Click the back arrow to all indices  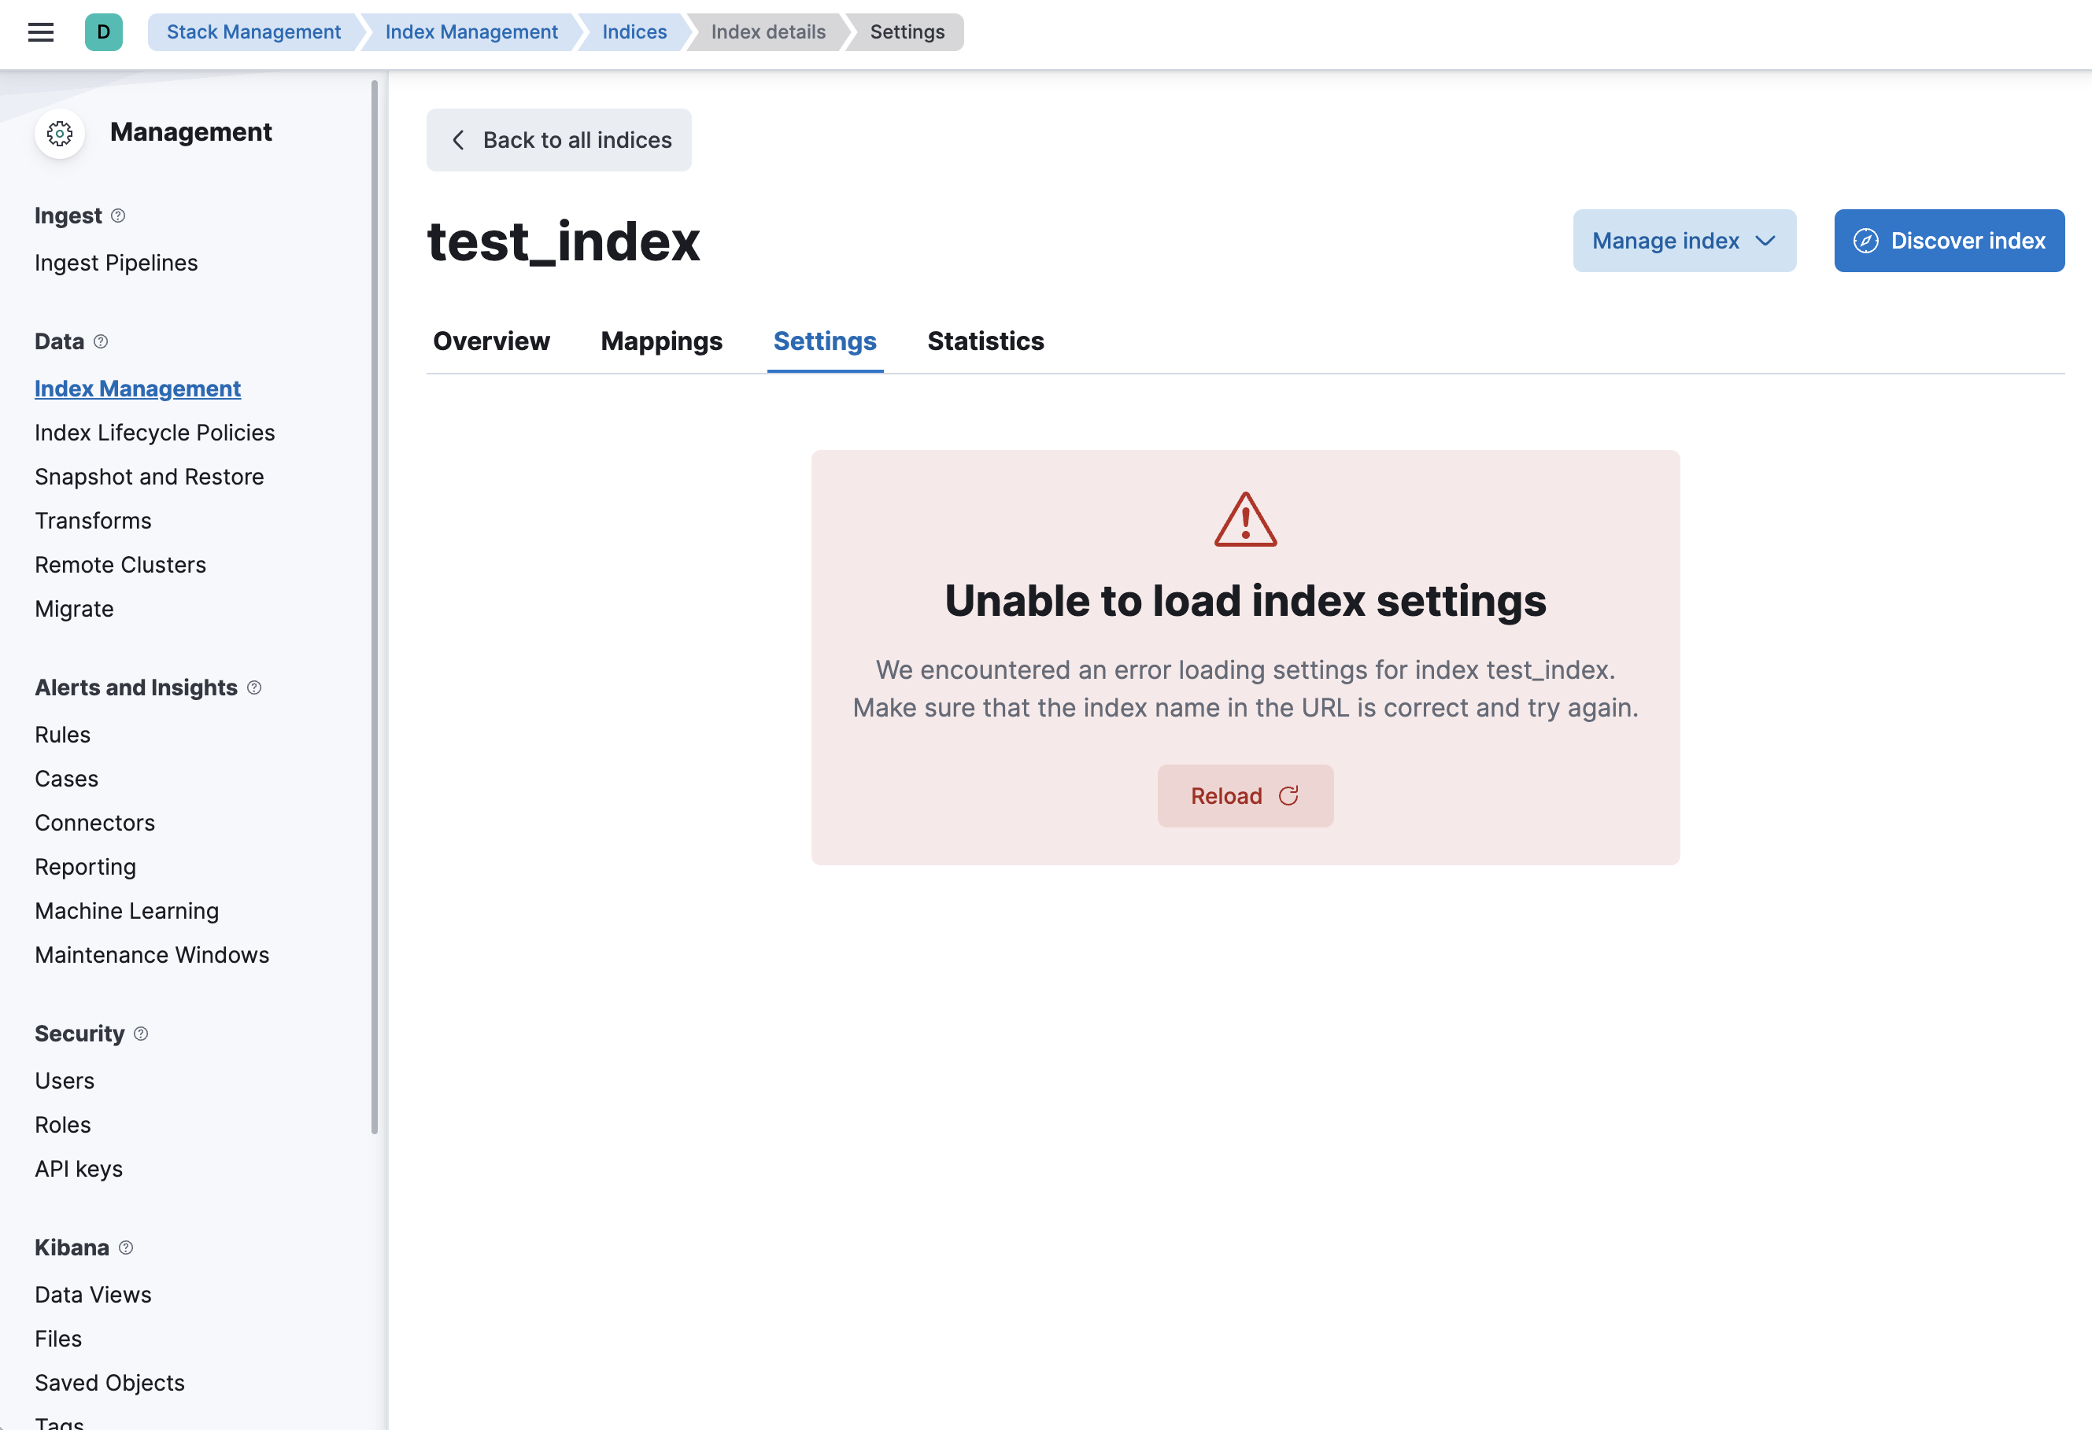(460, 140)
